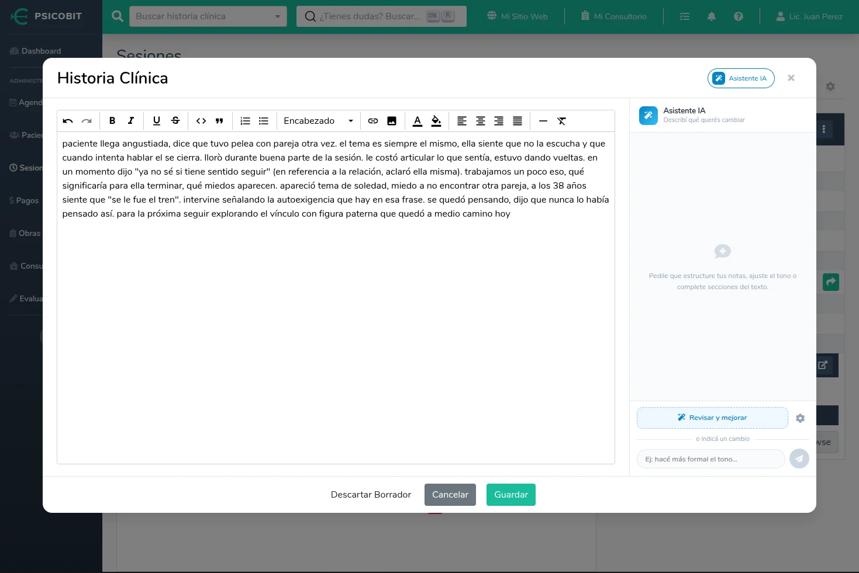The width and height of the screenshot is (859, 573).
Task: Open the help question mark icon
Action: tap(739, 16)
